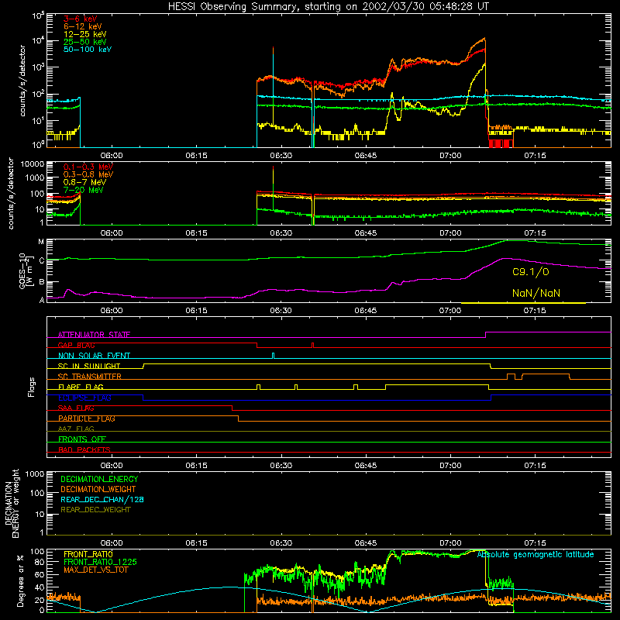Image resolution: width=620 pixels, height=620 pixels.
Task: Select the 3-6 keV legend label
Action: 81,19
